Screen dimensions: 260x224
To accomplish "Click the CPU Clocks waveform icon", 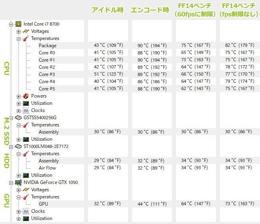I will tap(26, 110).
